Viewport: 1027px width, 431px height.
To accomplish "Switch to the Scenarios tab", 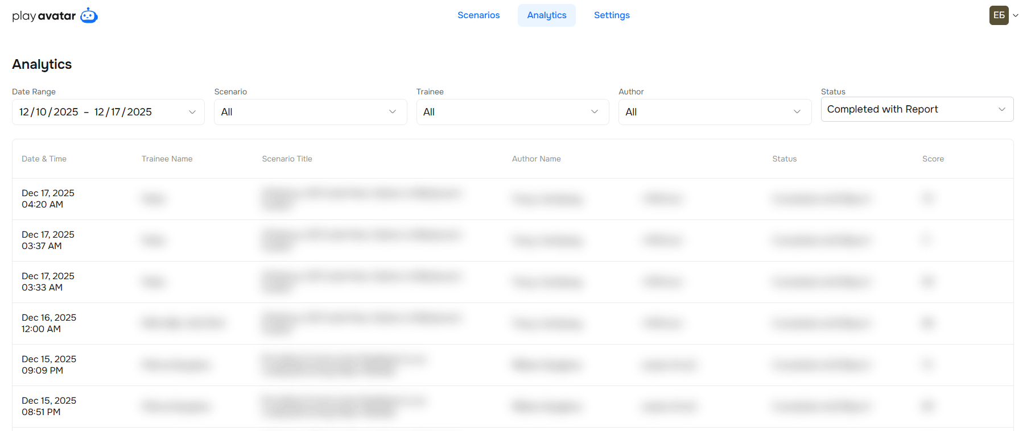I will coord(479,15).
